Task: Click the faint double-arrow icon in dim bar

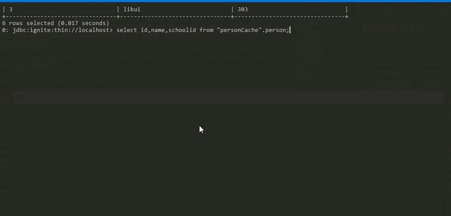Action: tap(365, 95)
